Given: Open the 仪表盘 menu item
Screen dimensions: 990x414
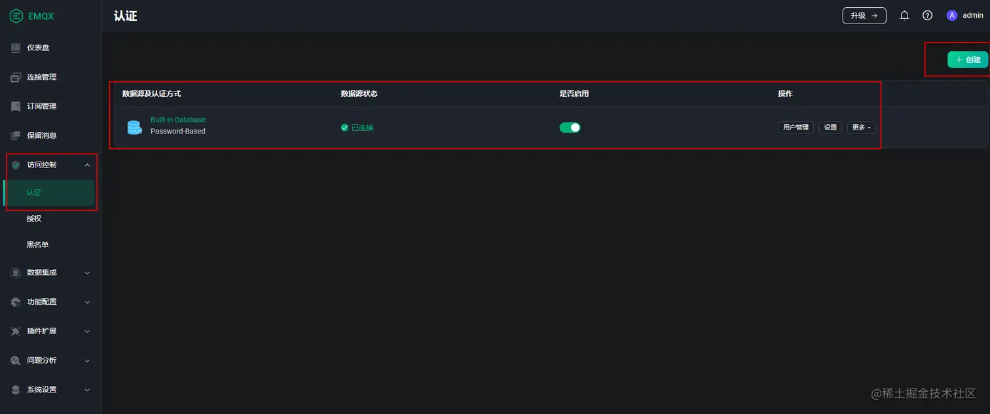Looking at the screenshot, I should [50, 48].
